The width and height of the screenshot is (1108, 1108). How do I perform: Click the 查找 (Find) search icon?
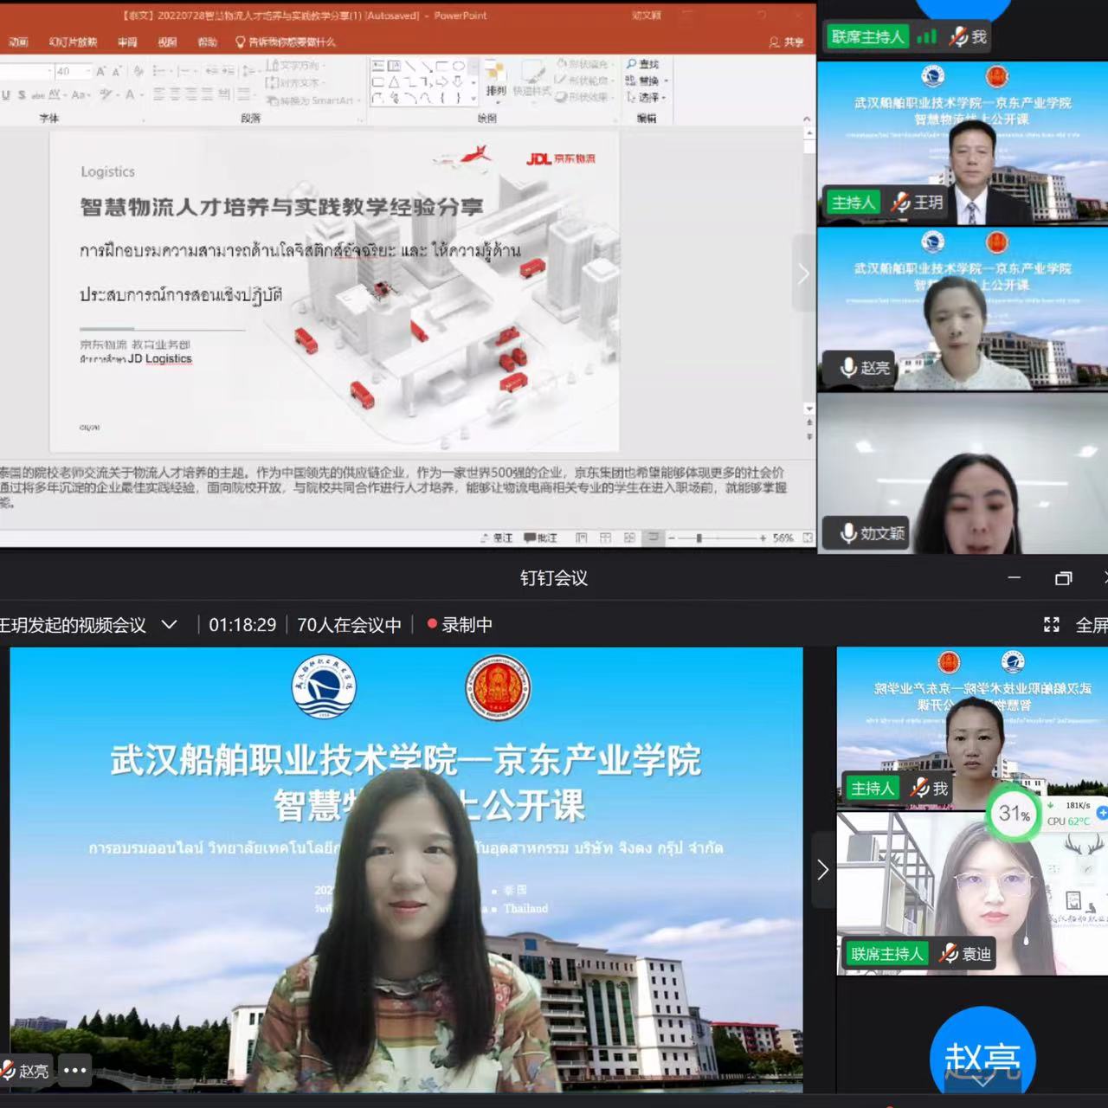pos(633,64)
